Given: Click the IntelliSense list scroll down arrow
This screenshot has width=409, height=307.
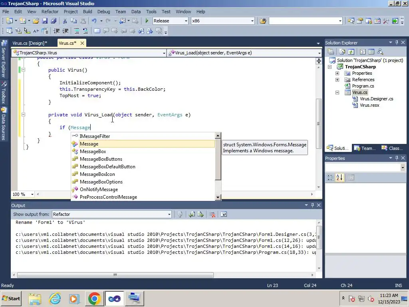Looking at the screenshot, I should (x=218, y=197).
